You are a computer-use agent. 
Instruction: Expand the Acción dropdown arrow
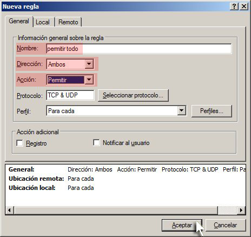coord(89,80)
